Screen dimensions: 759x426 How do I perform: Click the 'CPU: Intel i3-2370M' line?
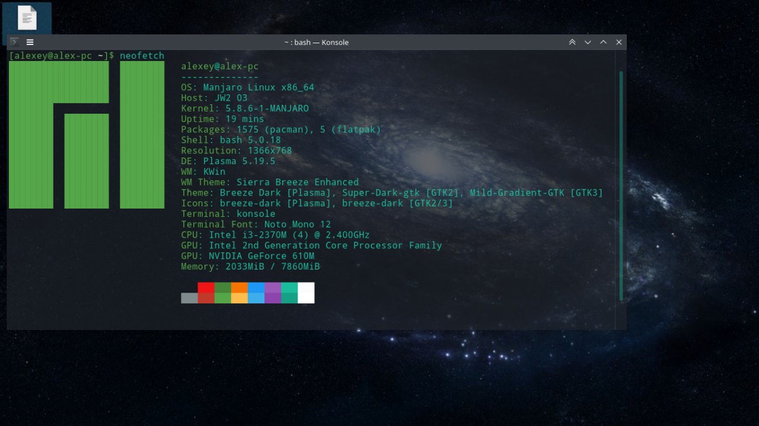(x=275, y=235)
